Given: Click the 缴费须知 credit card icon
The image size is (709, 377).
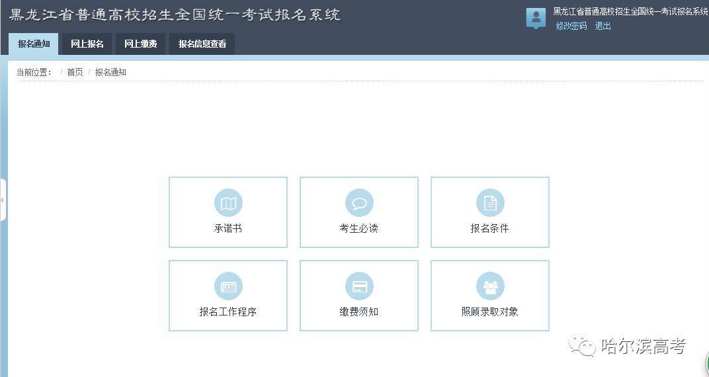Looking at the screenshot, I should [359, 286].
